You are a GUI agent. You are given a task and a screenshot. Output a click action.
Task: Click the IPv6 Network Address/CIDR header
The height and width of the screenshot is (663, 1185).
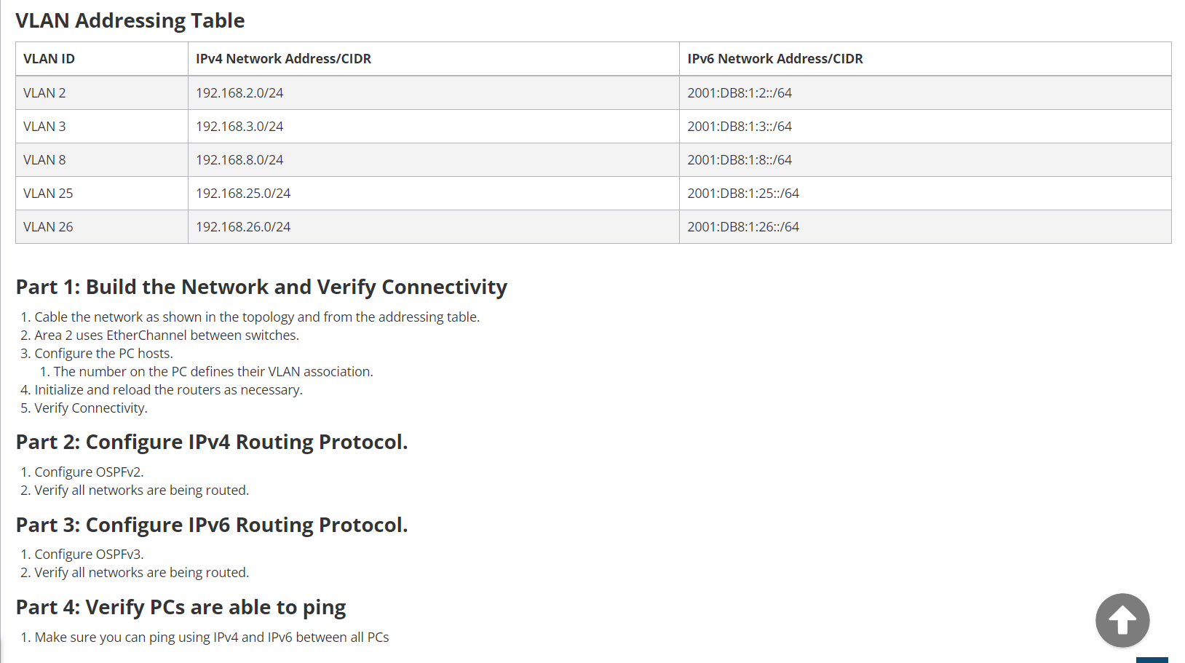coord(774,58)
